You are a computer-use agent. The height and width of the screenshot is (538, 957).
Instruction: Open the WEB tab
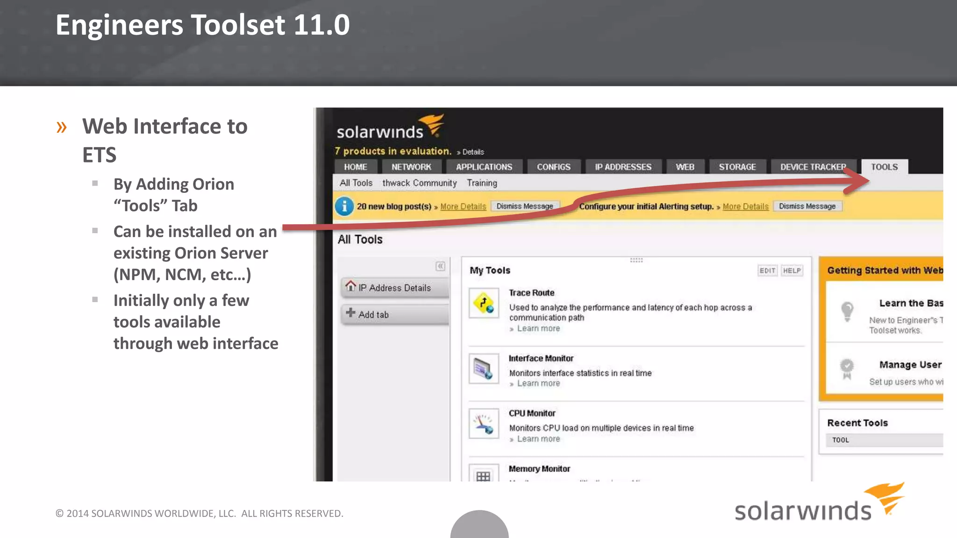tap(685, 167)
